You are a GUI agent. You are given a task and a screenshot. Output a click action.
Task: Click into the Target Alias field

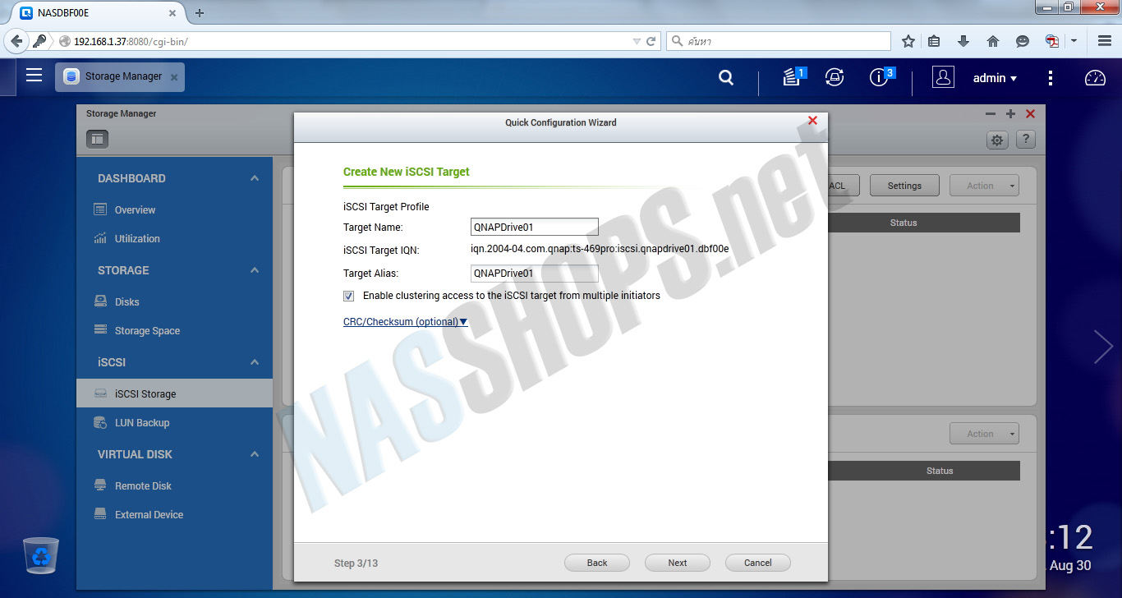pyautogui.click(x=535, y=274)
